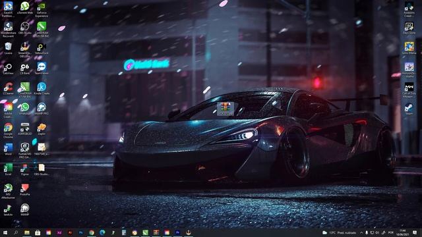Screen dimensions: 422x237
Task: Select the Zeplin desktop icon
Action: pos(42,129)
